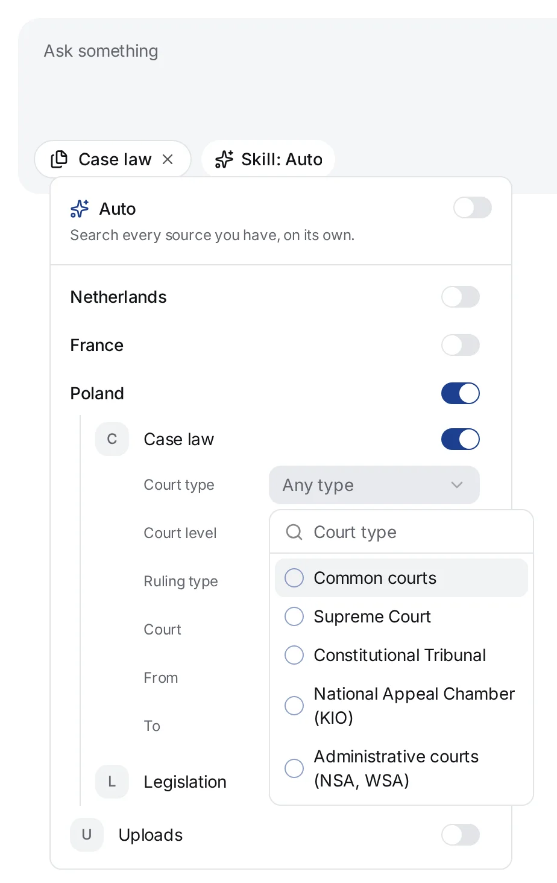Click the sparkle icon beside Auto heading
557x883 pixels.
(x=80, y=209)
